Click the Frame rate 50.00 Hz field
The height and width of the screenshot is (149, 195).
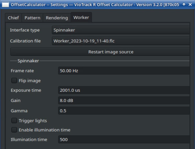pyautogui.click(x=123, y=71)
